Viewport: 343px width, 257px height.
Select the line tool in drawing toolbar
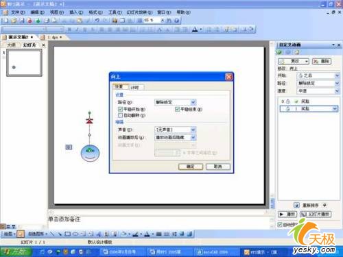[x=52, y=234]
